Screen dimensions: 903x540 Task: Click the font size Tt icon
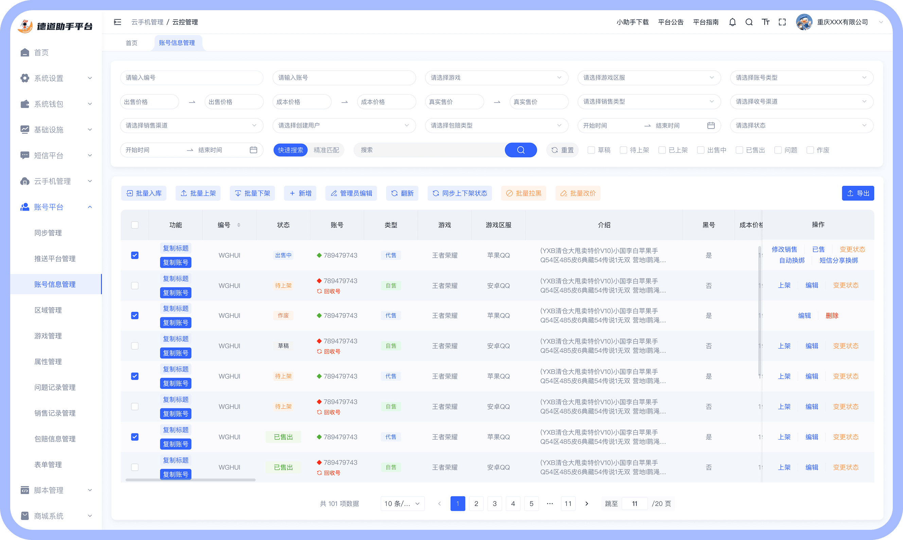765,22
